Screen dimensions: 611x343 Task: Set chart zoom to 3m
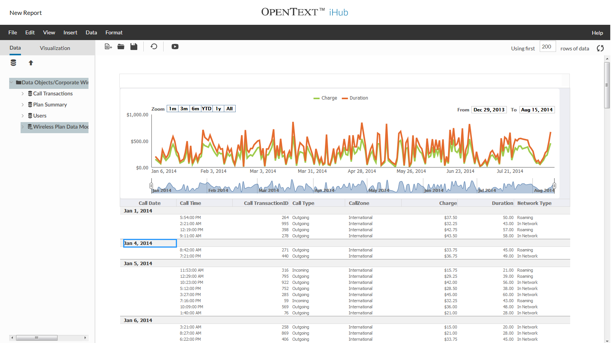tap(184, 109)
